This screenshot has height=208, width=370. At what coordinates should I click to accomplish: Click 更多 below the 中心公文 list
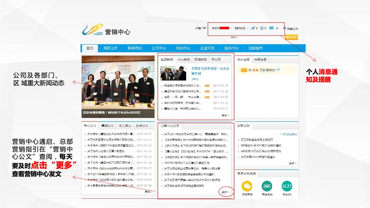click(149, 192)
